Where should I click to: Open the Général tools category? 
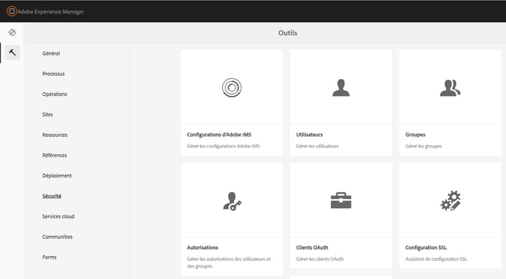[x=51, y=53]
